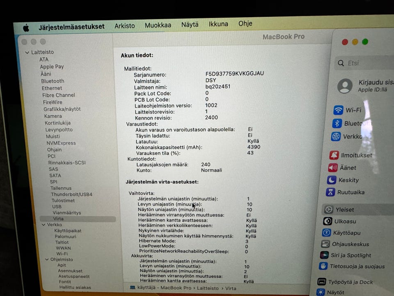394x296 pixels.
Task: Select Grafiikka/näytöt in the sidebar
Action: [x=62, y=109]
